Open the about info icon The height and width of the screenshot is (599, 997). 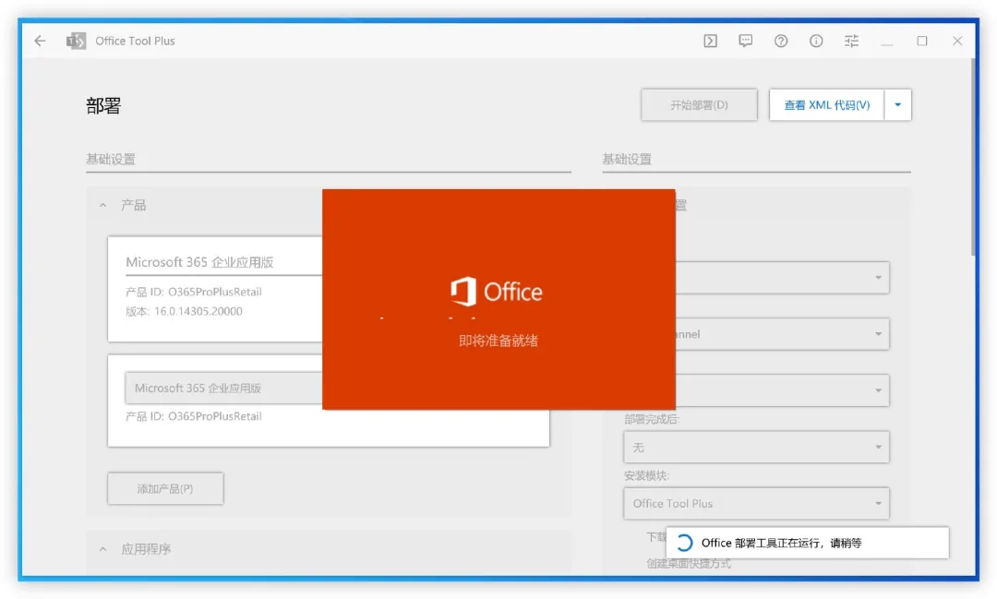(x=816, y=41)
